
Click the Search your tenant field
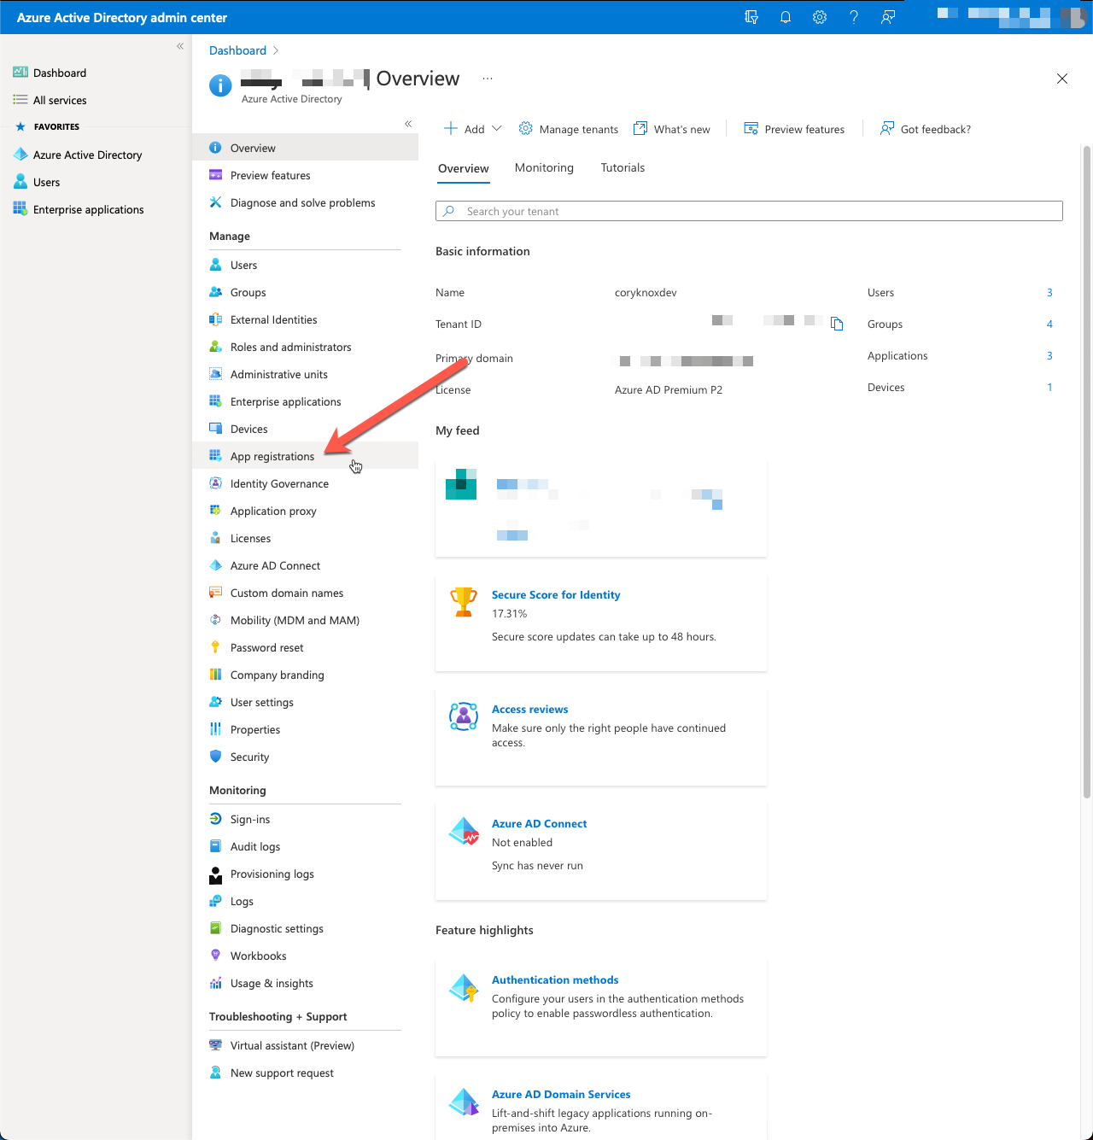pos(749,211)
